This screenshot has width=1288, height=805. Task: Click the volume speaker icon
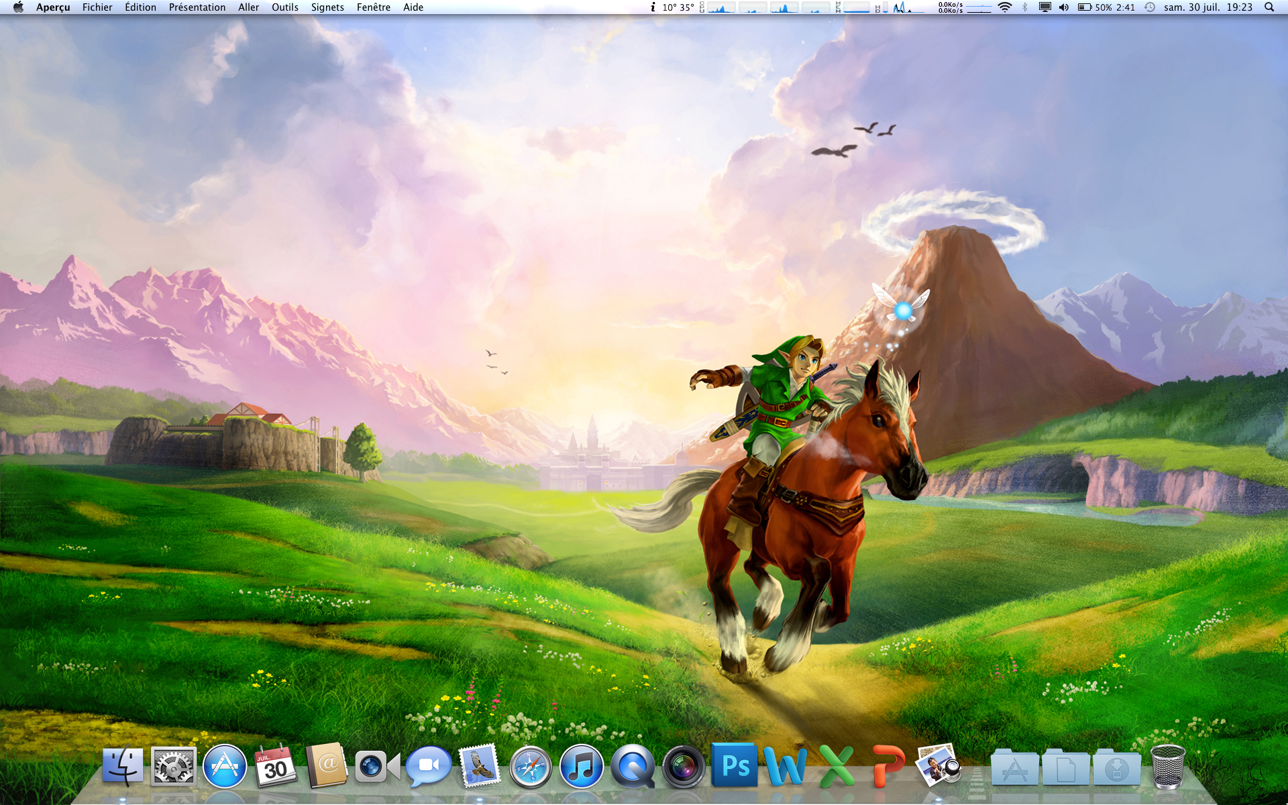tap(1064, 7)
